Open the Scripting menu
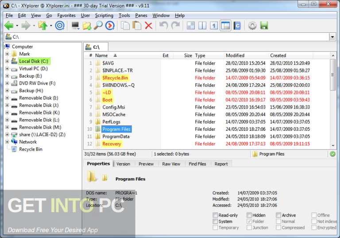 (104, 16)
